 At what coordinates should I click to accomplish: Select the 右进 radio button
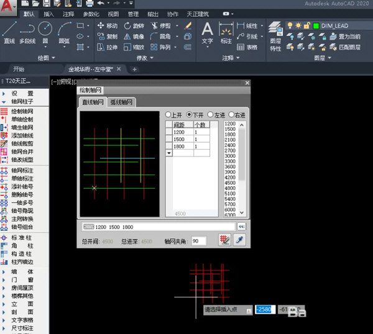click(233, 115)
